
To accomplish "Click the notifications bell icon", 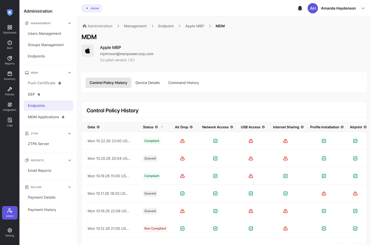I will tap(300, 8).
